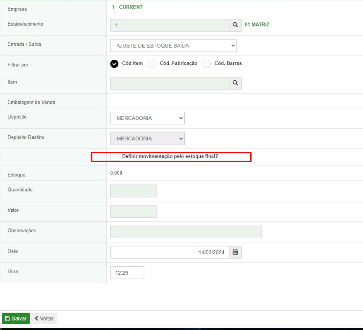This screenshot has width=363, height=330.
Task: Select the Cód Item radio option
Action: coord(114,64)
